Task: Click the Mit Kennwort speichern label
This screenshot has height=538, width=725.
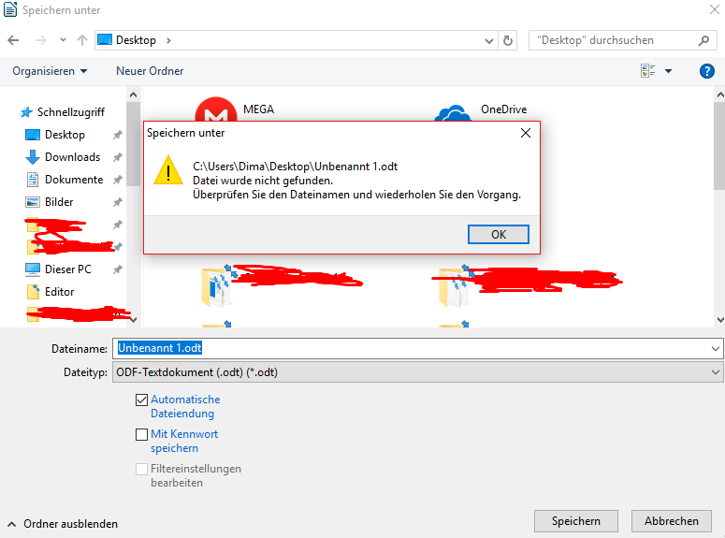Action: pos(184,441)
